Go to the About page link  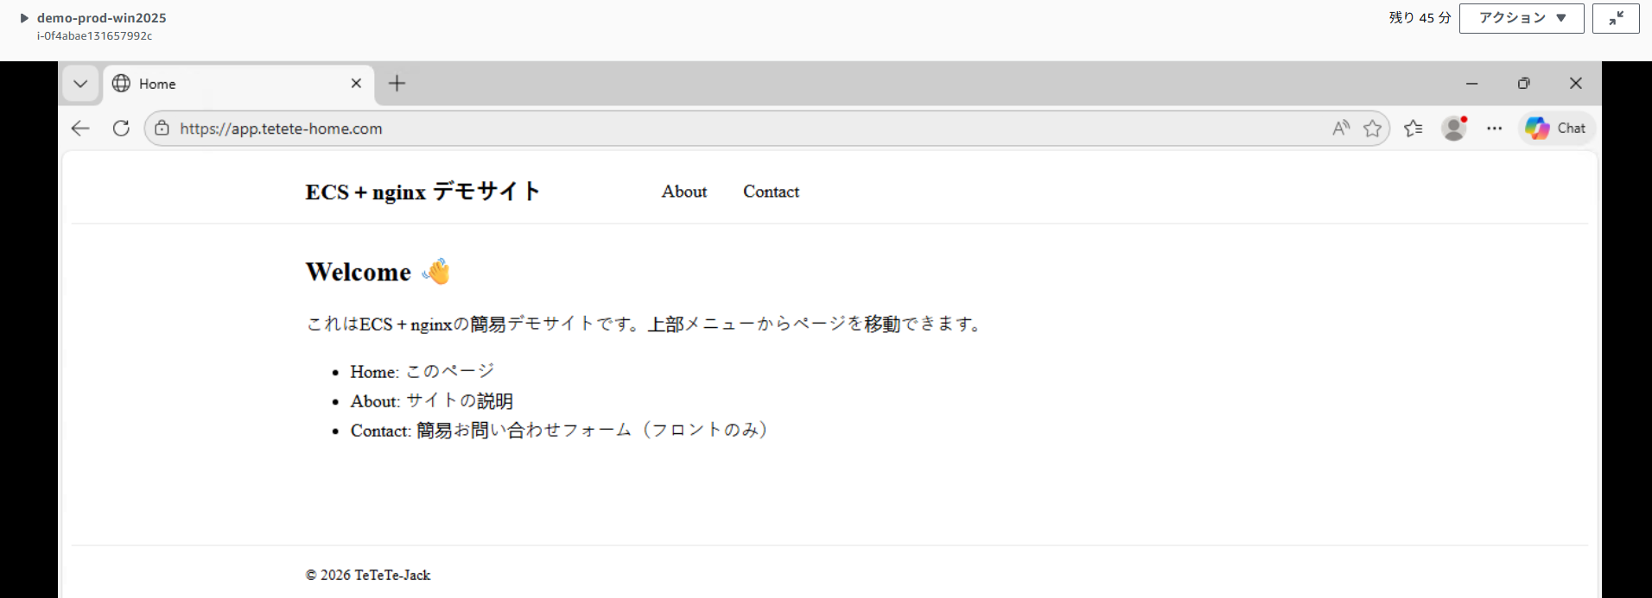pos(683,192)
